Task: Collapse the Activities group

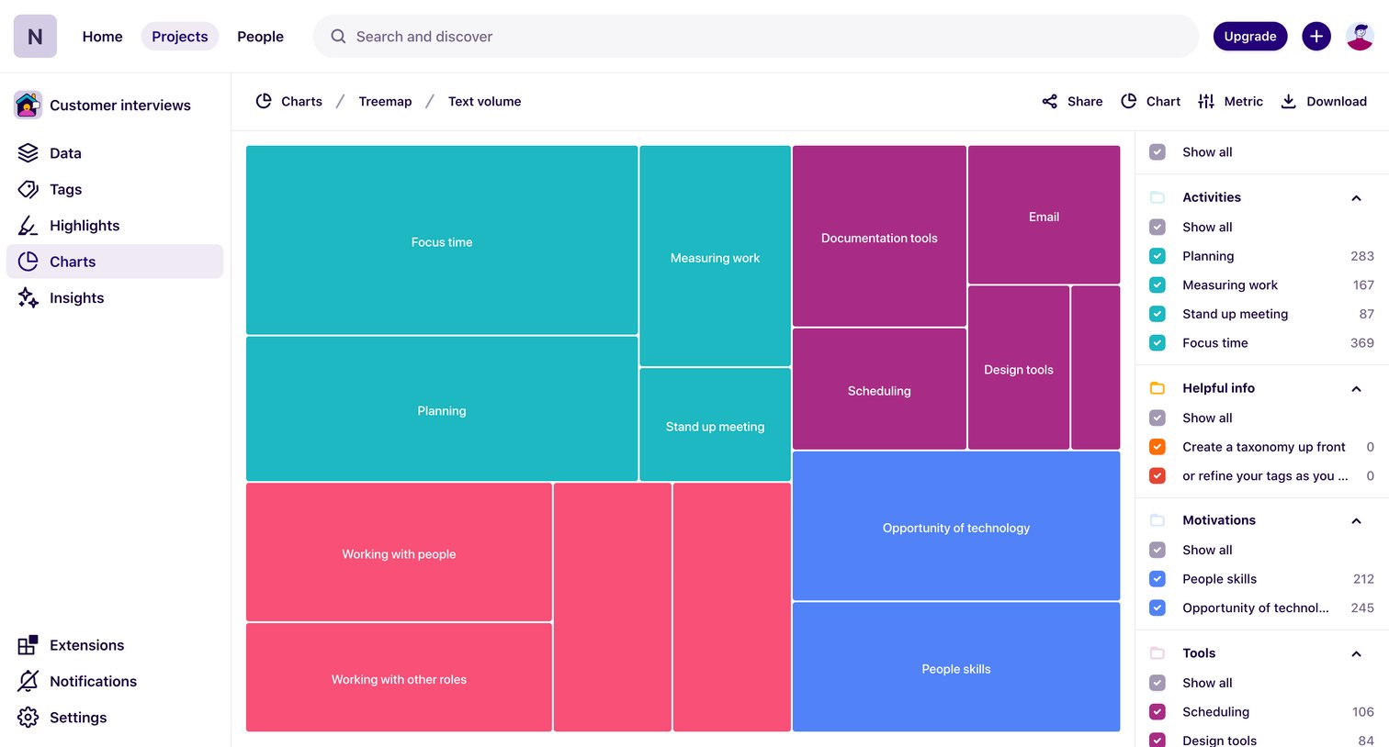Action: coord(1356,198)
